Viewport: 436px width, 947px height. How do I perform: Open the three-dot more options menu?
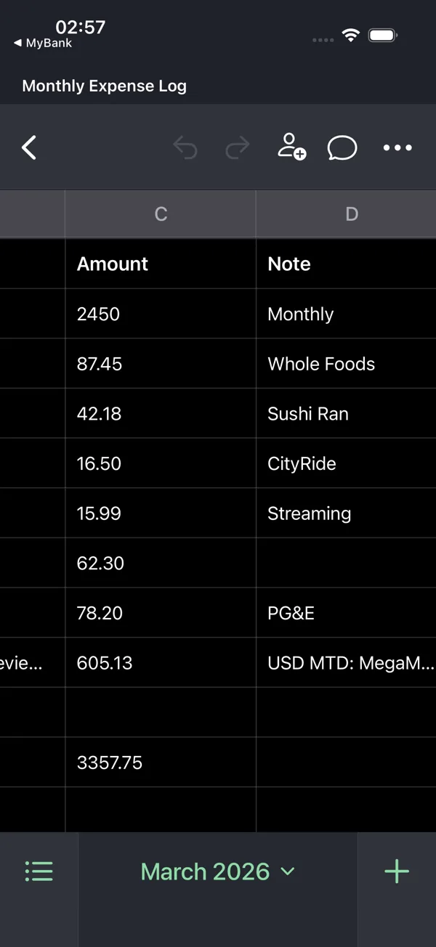397,147
